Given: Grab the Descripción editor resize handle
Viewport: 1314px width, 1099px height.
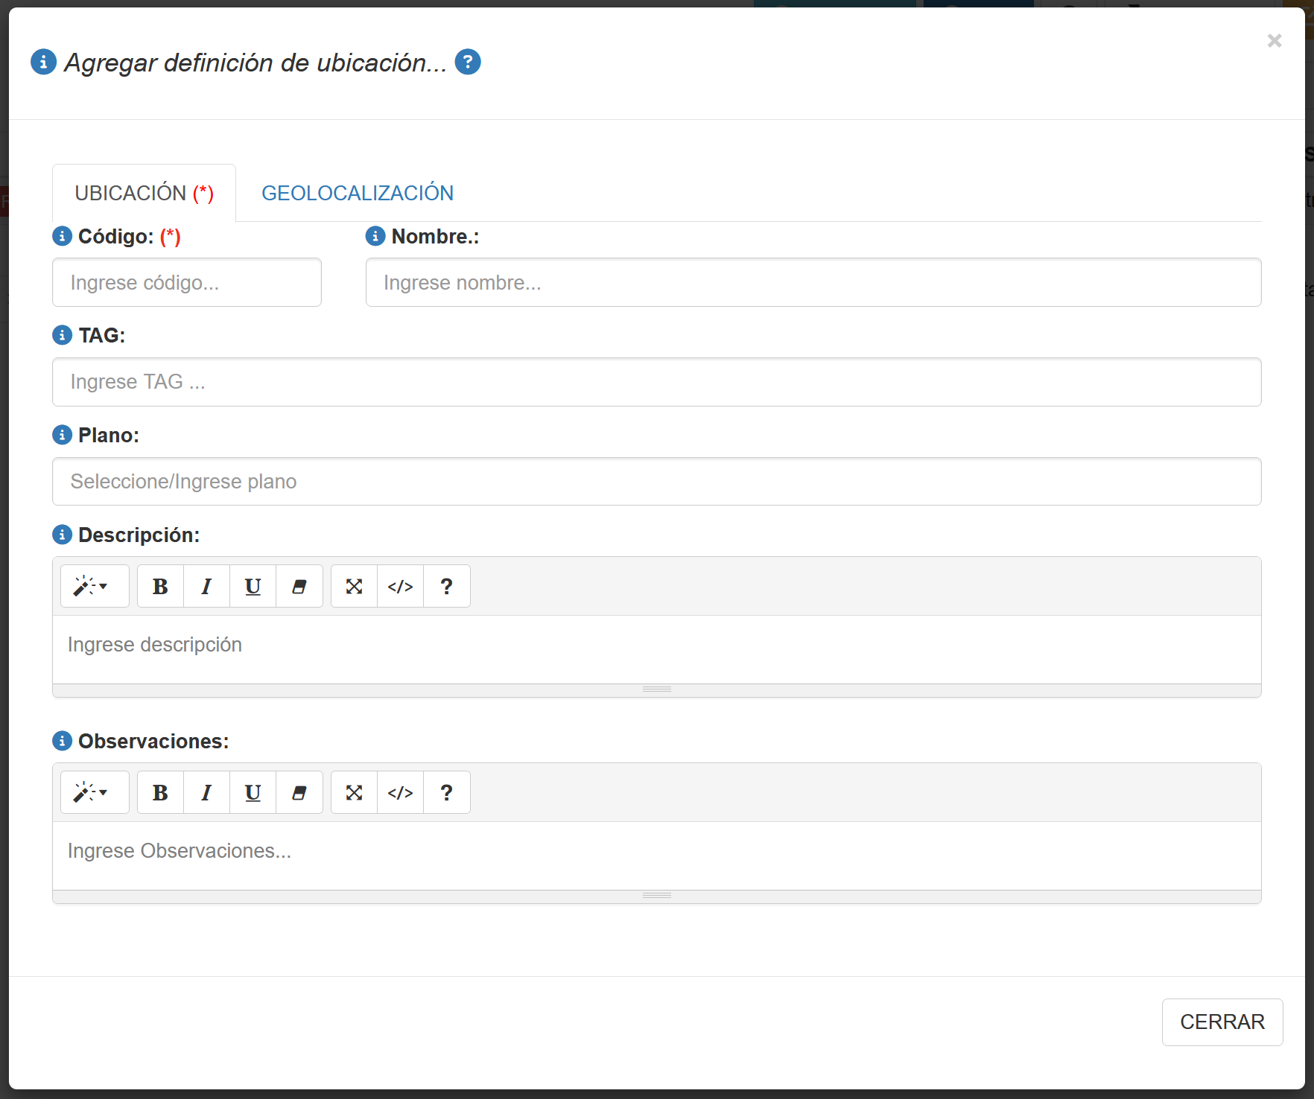Looking at the screenshot, I should pyautogui.click(x=656, y=689).
